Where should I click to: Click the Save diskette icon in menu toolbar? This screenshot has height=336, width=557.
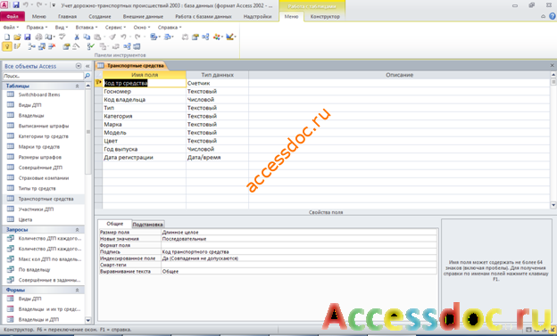coord(28,37)
